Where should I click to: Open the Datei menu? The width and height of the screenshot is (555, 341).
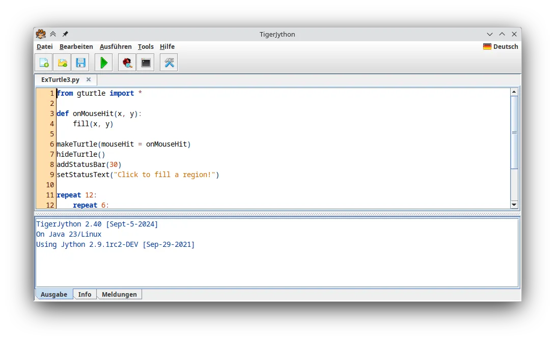pyautogui.click(x=45, y=46)
